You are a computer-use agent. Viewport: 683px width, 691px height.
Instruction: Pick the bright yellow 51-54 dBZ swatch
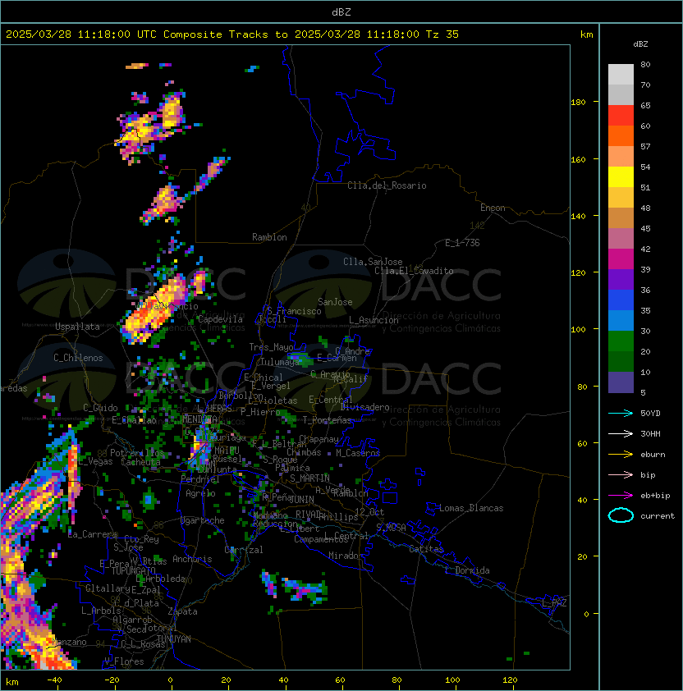pyautogui.click(x=621, y=176)
